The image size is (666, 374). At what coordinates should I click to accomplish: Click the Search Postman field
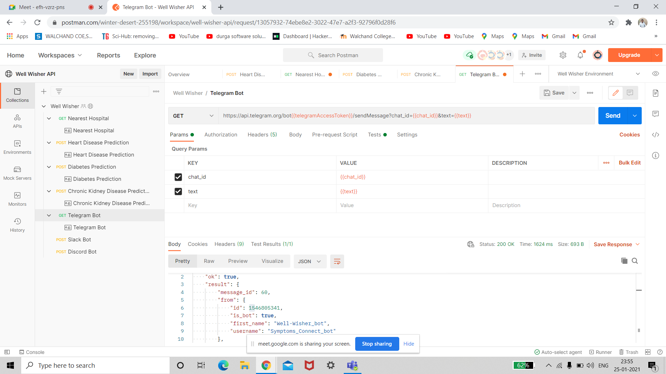click(333, 55)
